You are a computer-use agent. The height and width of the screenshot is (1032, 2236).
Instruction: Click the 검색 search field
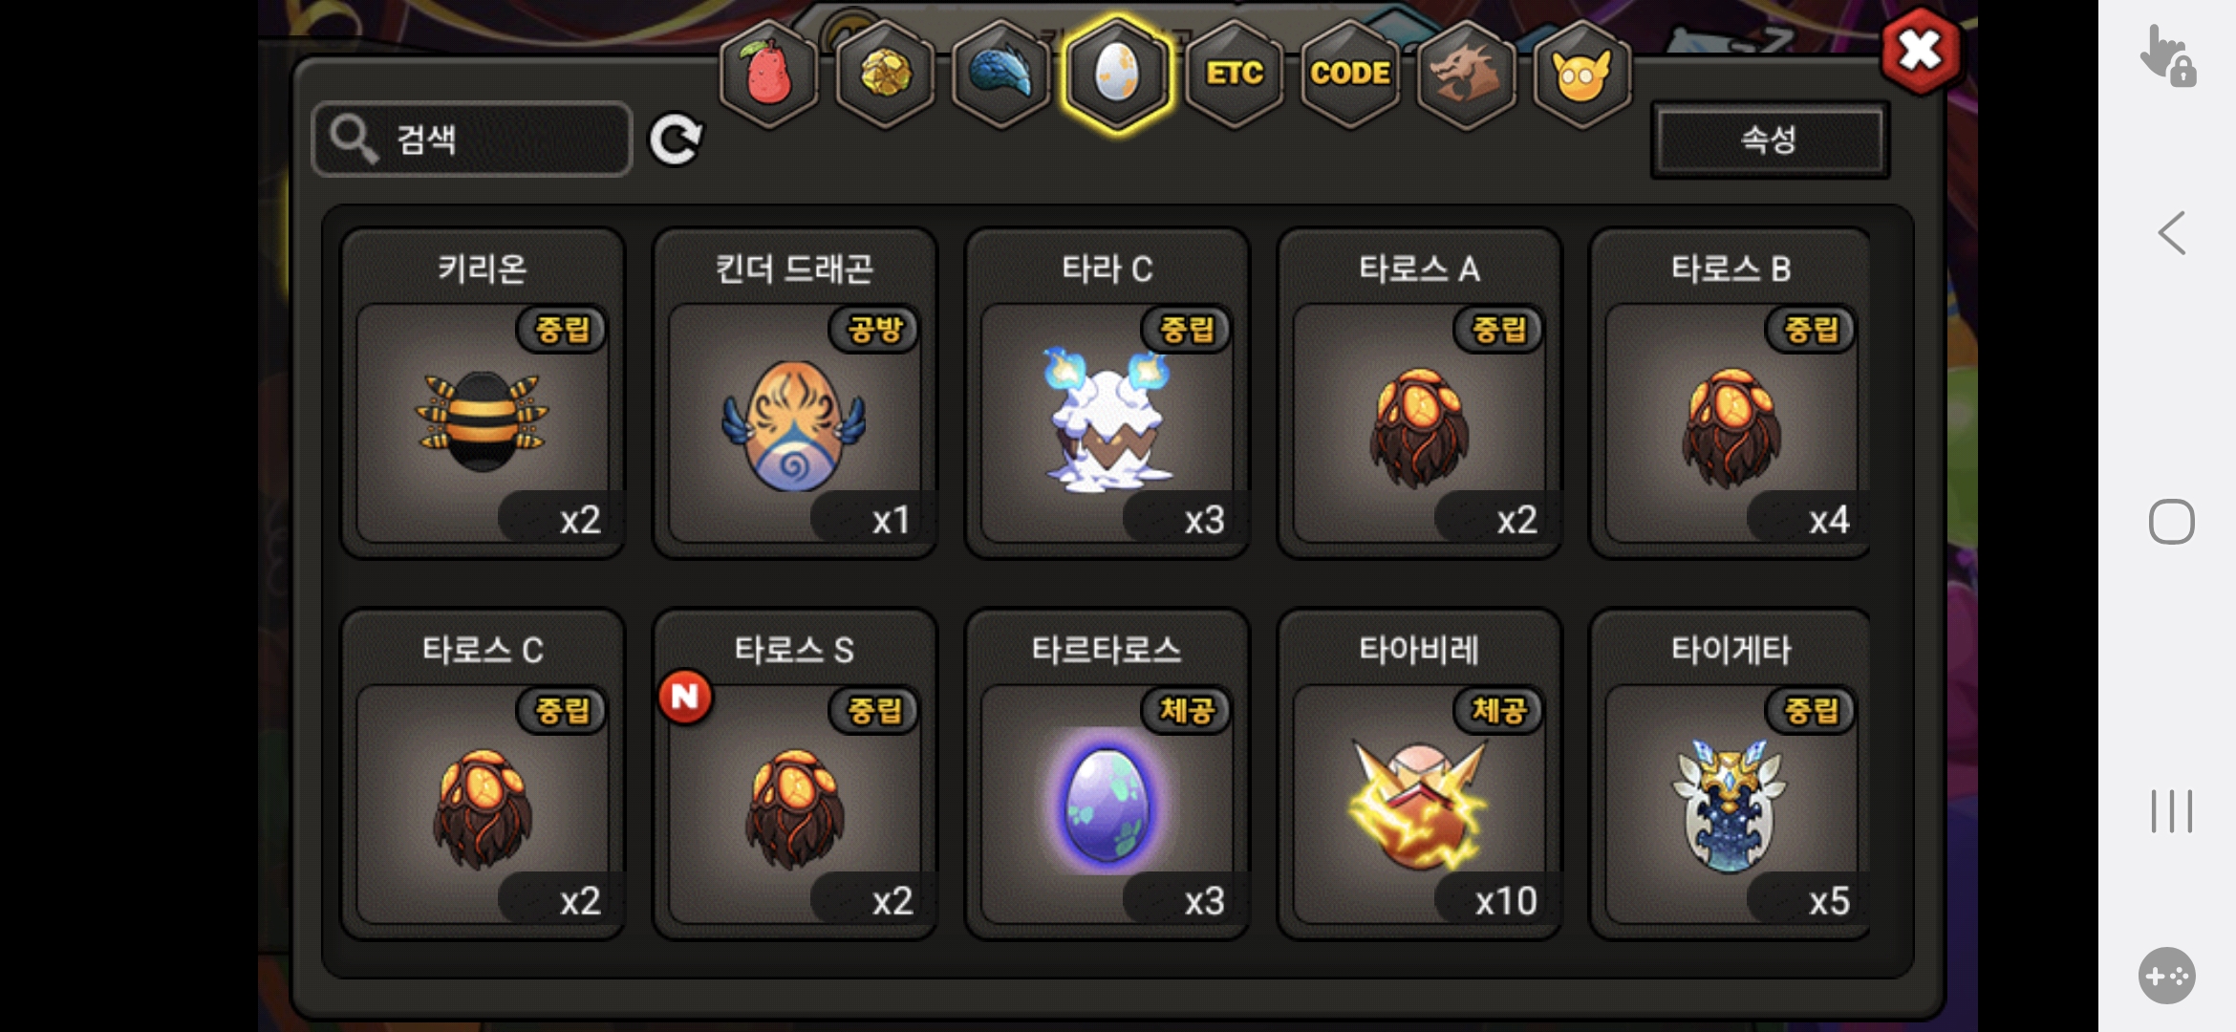[x=472, y=140]
